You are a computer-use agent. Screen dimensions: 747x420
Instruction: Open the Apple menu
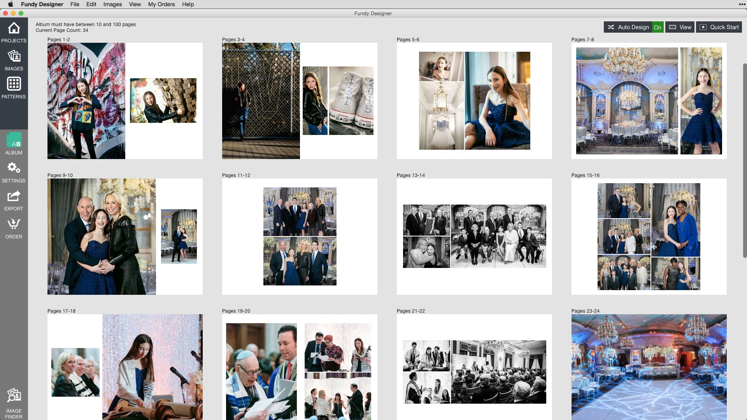(x=11, y=4)
